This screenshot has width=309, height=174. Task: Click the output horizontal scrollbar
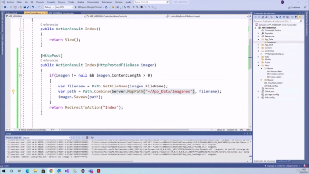click(70, 161)
